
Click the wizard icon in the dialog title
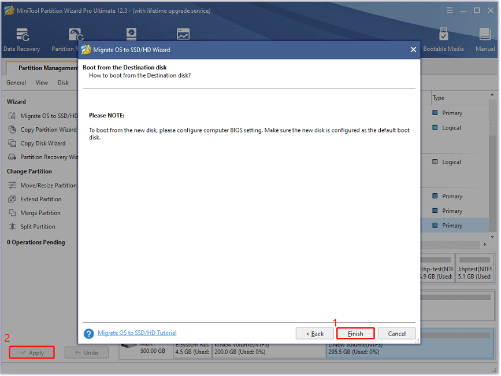[x=86, y=50]
